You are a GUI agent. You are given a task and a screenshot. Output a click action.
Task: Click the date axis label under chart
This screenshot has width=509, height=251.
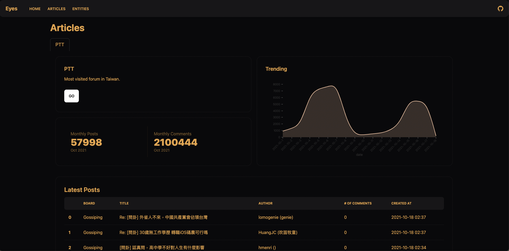tap(359, 155)
